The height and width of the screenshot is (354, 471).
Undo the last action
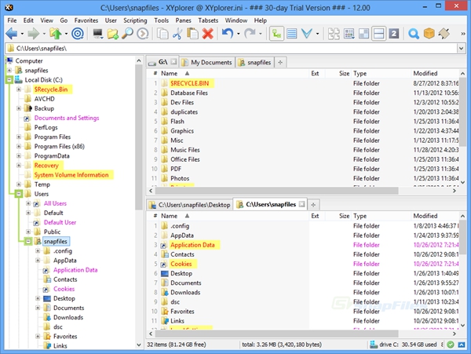coord(228,34)
